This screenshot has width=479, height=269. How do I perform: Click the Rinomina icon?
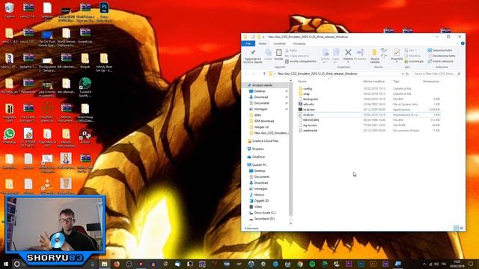(x=360, y=52)
